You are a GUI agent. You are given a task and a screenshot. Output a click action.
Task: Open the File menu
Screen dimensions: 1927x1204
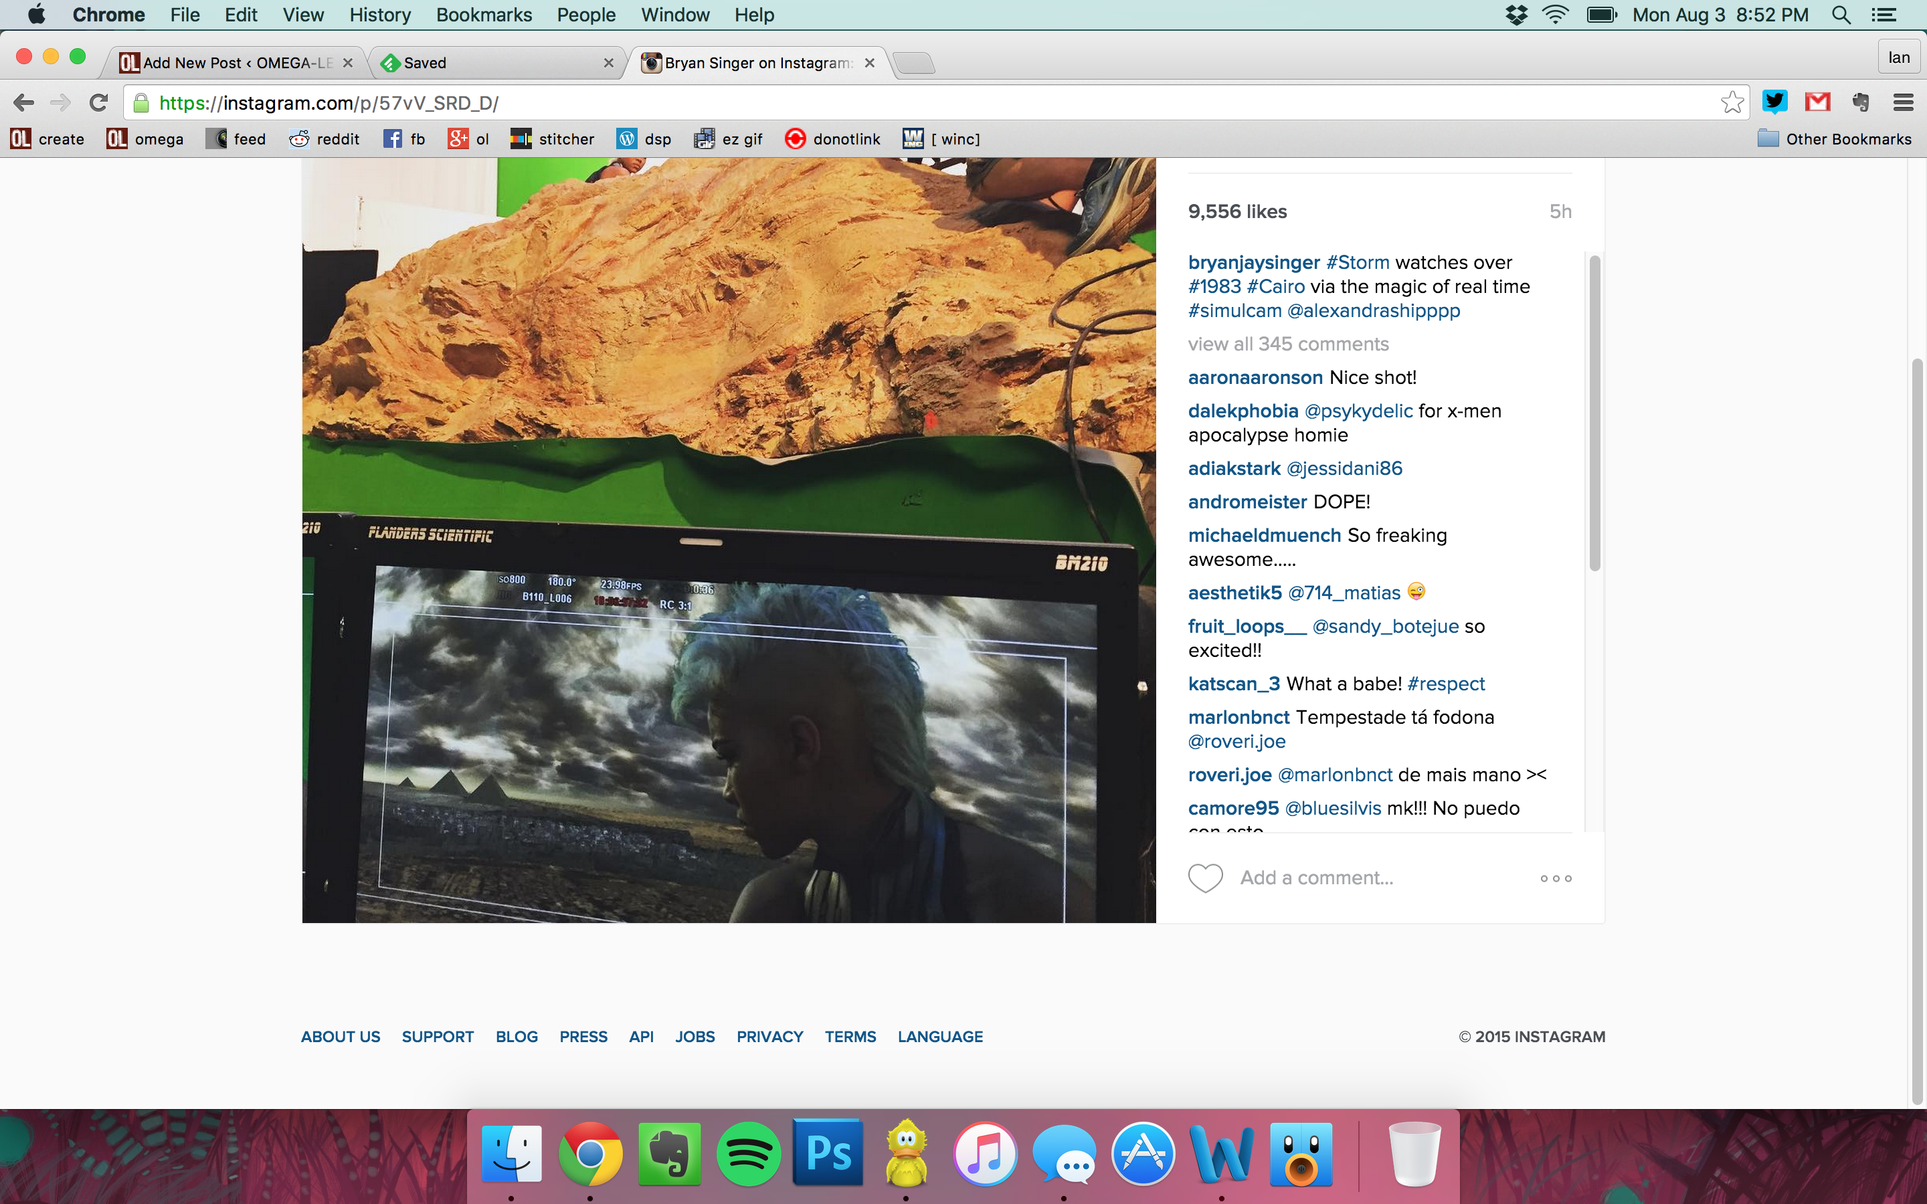185,14
